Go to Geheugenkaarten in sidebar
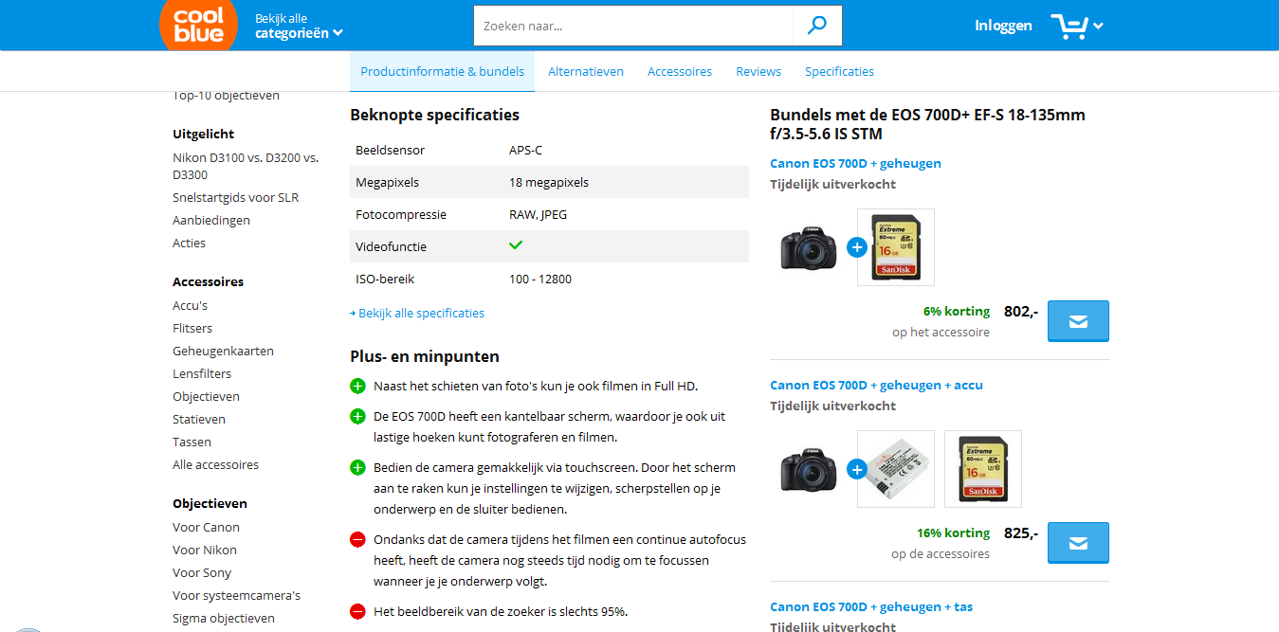This screenshot has height=632, width=1279. (223, 352)
